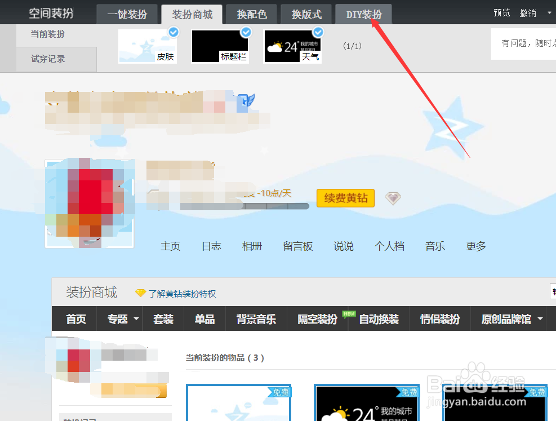Select the 皮肤 skin thumbnail
This screenshot has width=556, height=421.
coord(148,46)
